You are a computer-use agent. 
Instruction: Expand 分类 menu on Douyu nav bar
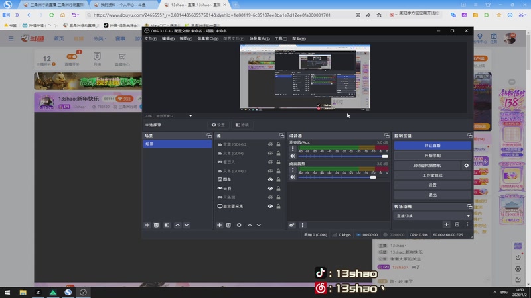click(x=100, y=39)
